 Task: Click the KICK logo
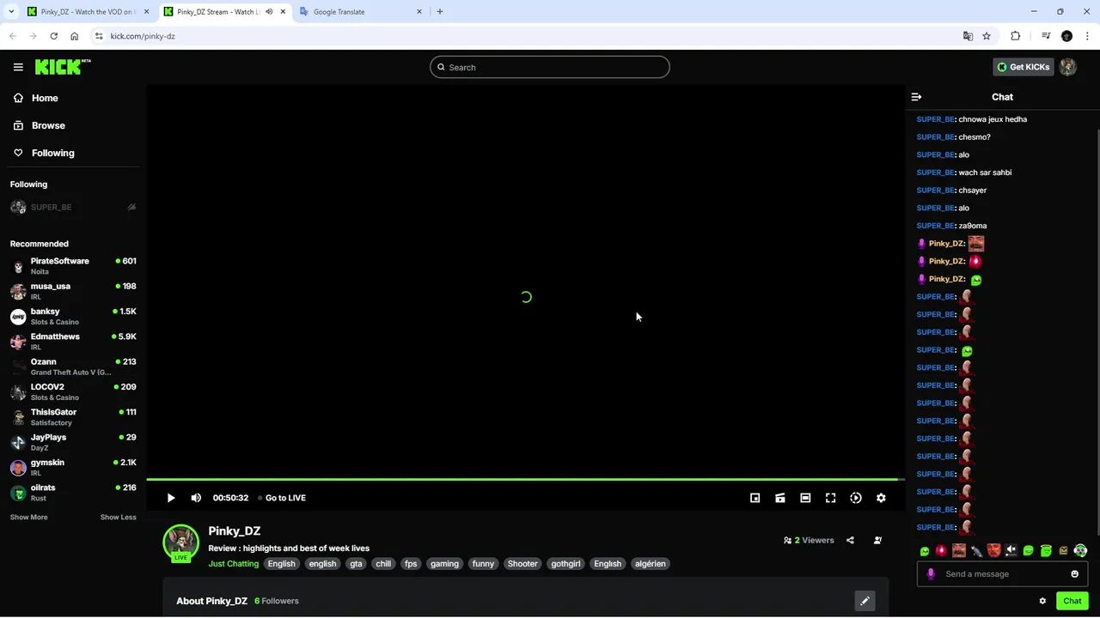63,67
